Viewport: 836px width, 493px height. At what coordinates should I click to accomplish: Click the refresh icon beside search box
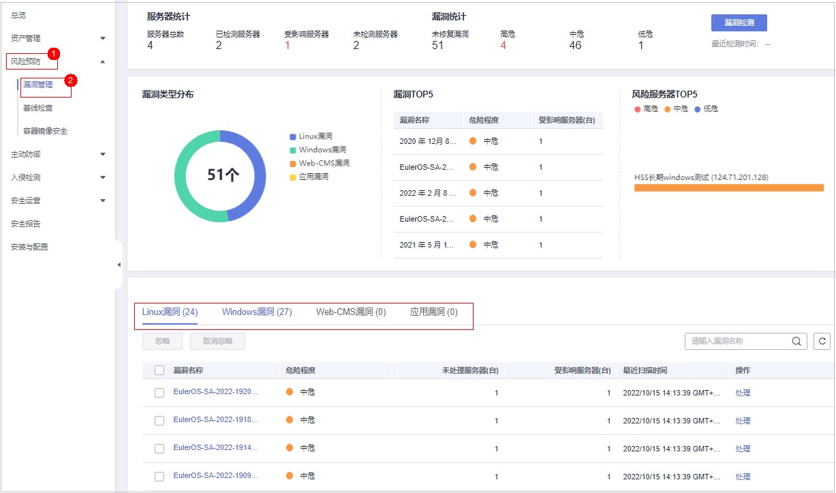click(823, 342)
